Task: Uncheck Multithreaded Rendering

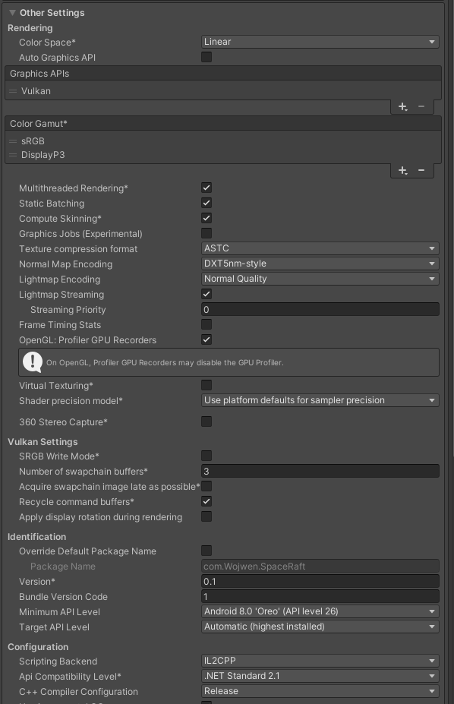Action: coord(205,188)
